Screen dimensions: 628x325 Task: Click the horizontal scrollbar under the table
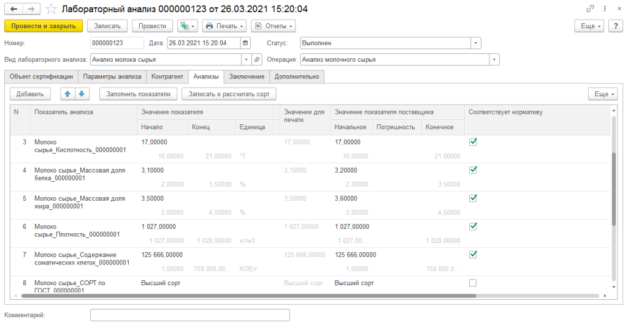(x=307, y=296)
